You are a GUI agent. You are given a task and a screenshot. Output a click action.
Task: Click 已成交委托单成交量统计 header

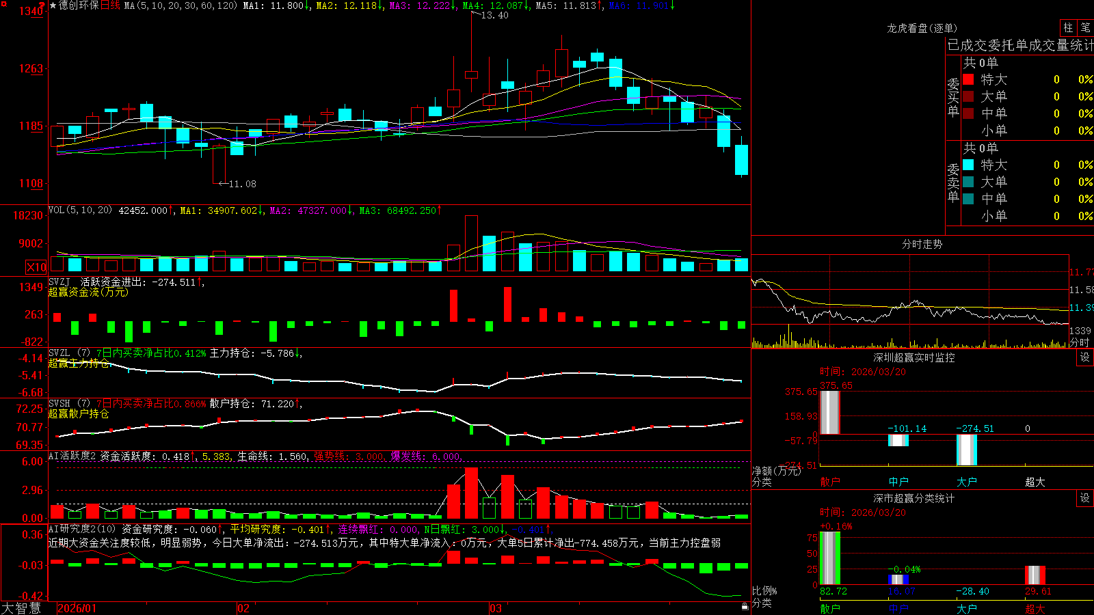point(1020,45)
